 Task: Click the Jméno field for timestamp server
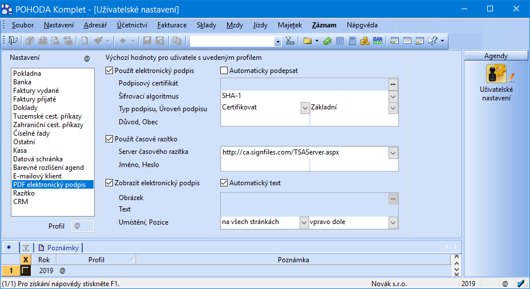tap(265, 165)
